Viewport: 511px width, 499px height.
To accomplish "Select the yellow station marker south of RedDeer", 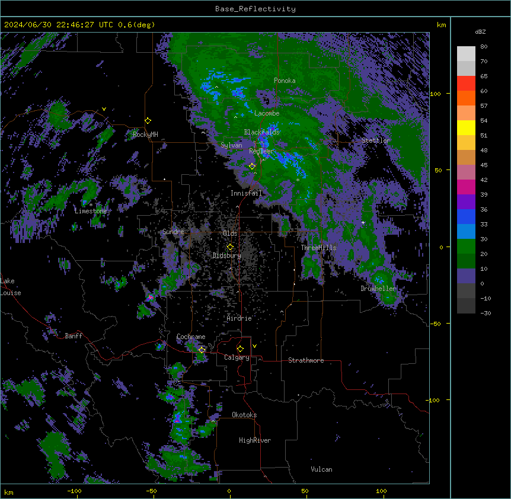I will pyautogui.click(x=252, y=167).
